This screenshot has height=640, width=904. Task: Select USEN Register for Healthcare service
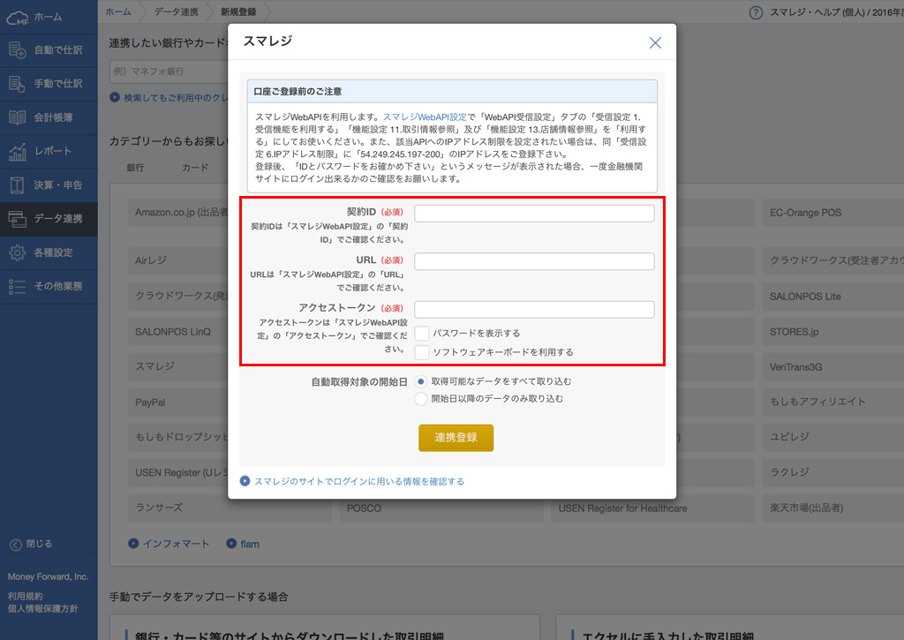pyautogui.click(x=652, y=508)
